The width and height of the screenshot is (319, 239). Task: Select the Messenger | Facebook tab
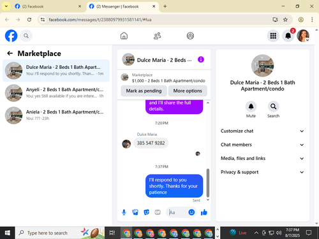click(122, 6)
